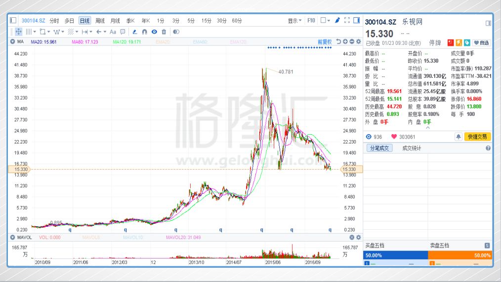Expand W wave tool dropdown arrow
The height and width of the screenshot is (282, 501).
63,32
